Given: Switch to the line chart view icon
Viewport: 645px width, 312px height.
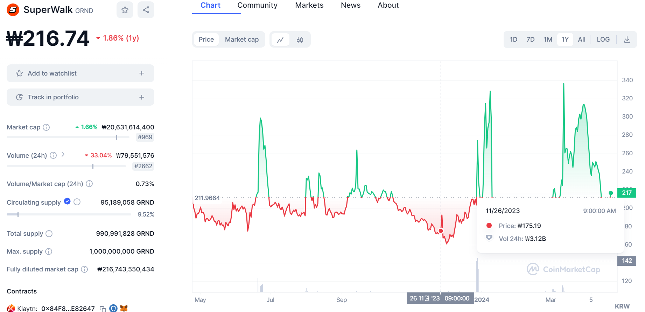Looking at the screenshot, I should coord(280,40).
